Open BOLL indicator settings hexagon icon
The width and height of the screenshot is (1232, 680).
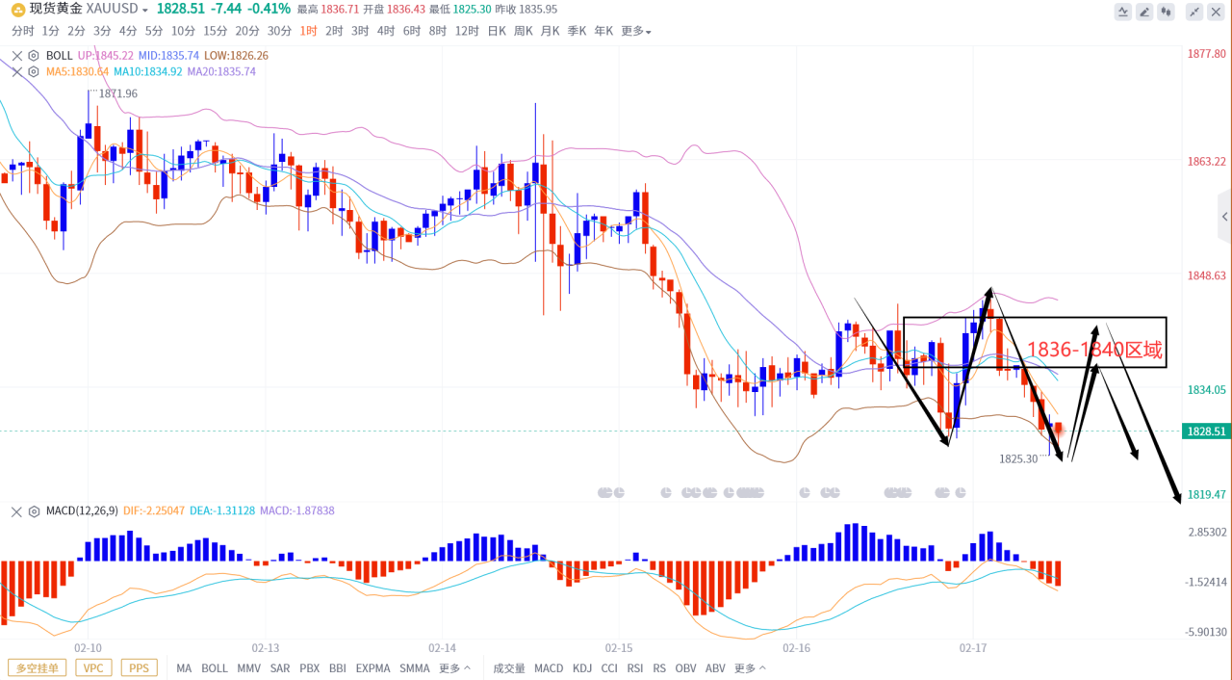(x=33, y=55)
